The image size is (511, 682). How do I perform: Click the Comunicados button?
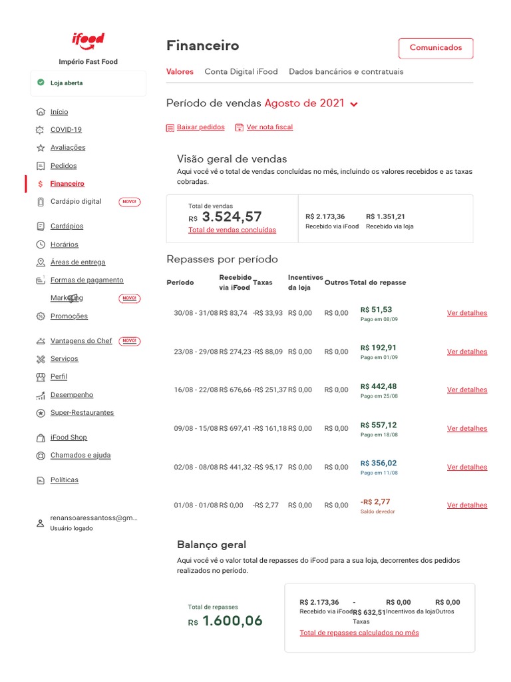435,48
